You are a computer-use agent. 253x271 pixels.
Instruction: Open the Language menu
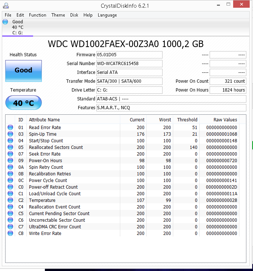107,15
